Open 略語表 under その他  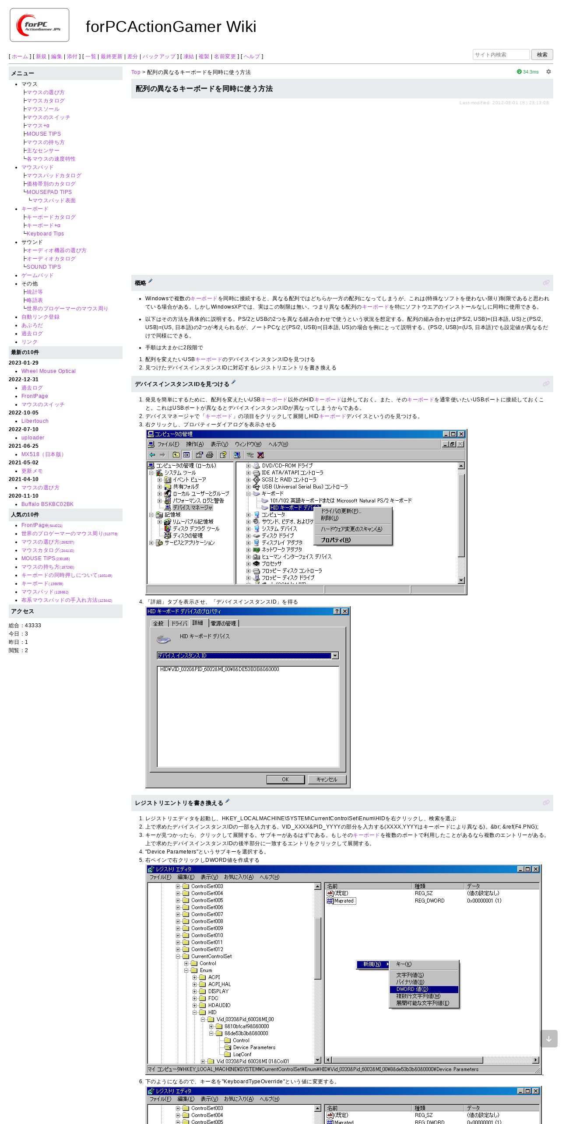[x=35, y=300]
